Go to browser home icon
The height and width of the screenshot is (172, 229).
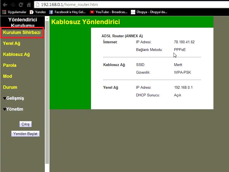(x=29, y=5)
